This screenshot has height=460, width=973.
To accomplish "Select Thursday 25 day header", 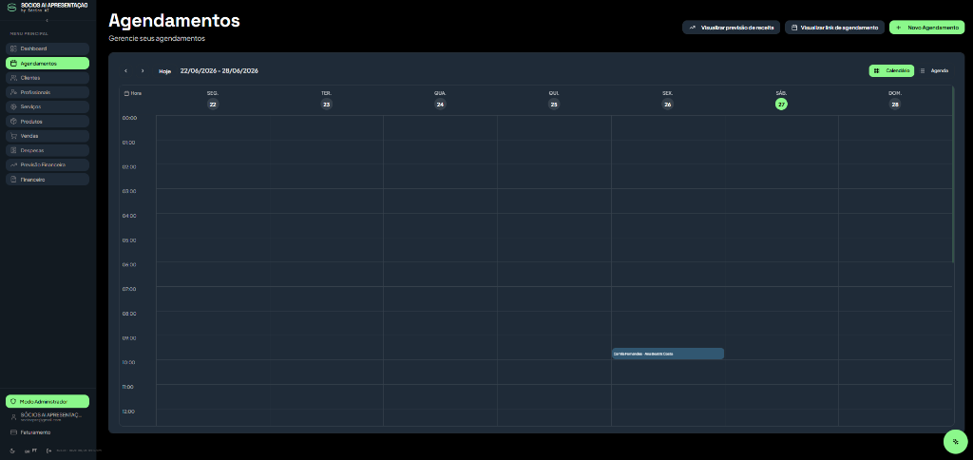I will point(554,100).
